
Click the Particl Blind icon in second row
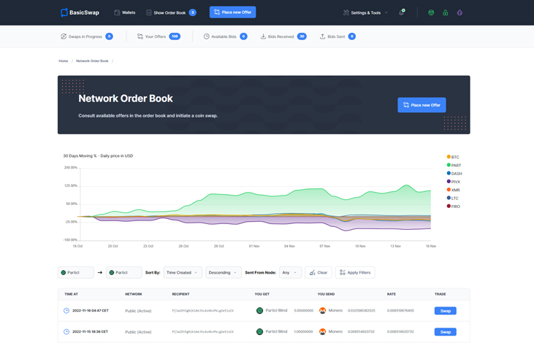click(259, 331)
